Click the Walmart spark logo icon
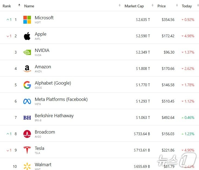The height and width of the screenshot is (170, 199). 27,166
